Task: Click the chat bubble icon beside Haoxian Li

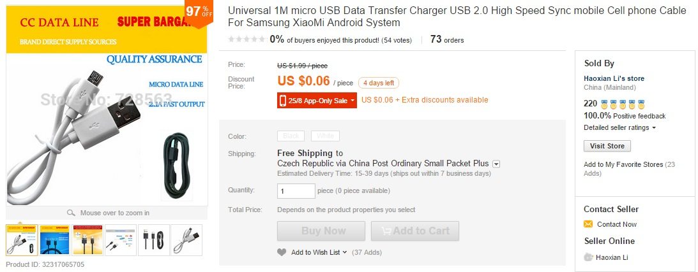Action: click(x=588, y=257)
